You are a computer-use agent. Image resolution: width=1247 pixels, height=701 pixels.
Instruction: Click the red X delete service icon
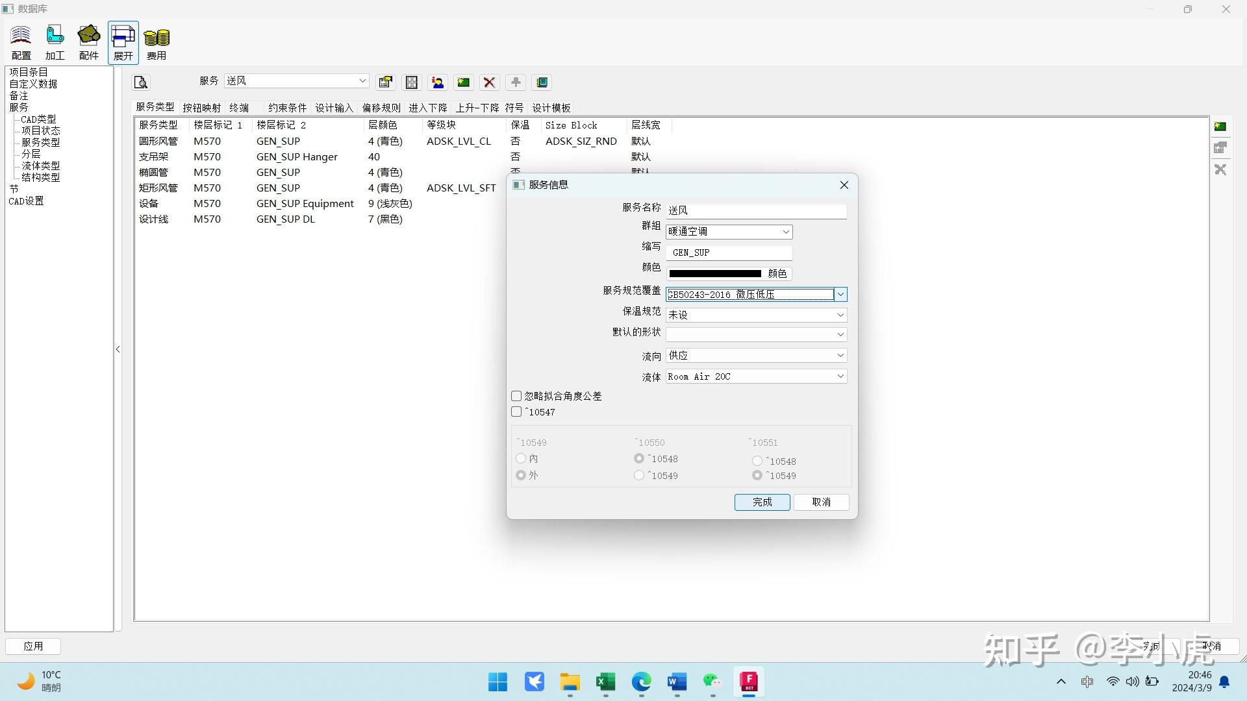[489, 82]
